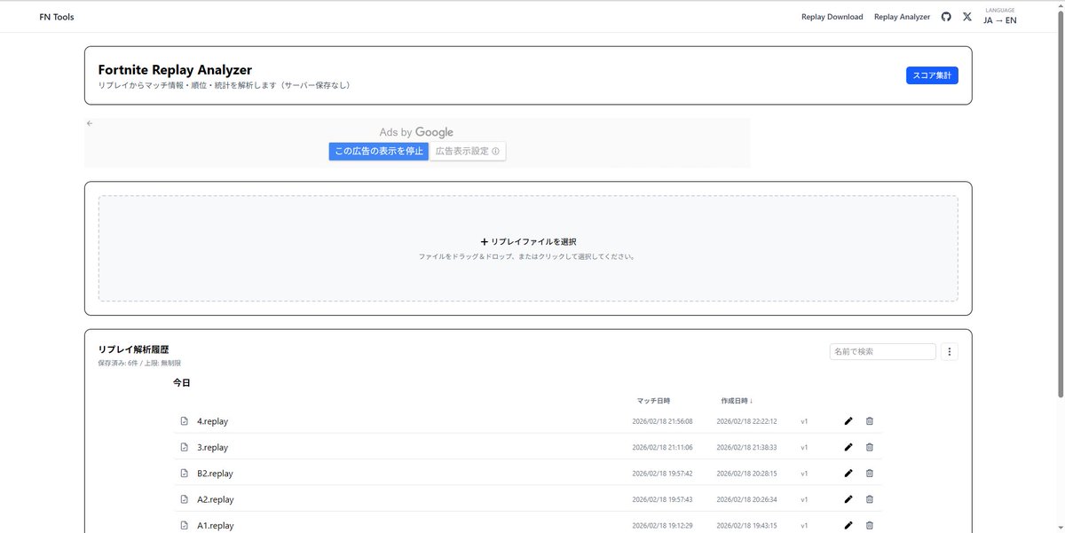1065x533 pixels.
Task: Click the trash icon for A2.replay
Action: 870,499
